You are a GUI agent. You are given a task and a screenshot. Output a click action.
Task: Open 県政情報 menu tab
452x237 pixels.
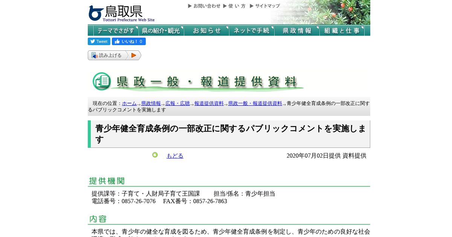click(297, 30)
